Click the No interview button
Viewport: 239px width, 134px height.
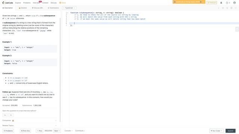(11, 115)
